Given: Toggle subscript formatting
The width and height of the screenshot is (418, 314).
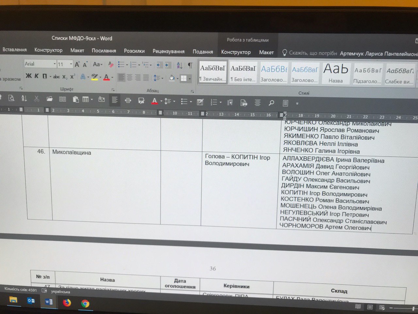Looking at the screenshot, I should click(65, 77).
